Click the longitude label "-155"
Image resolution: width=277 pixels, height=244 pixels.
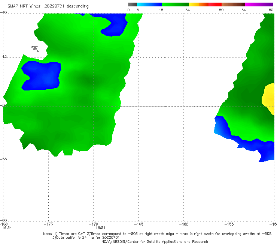pos(229,224)
